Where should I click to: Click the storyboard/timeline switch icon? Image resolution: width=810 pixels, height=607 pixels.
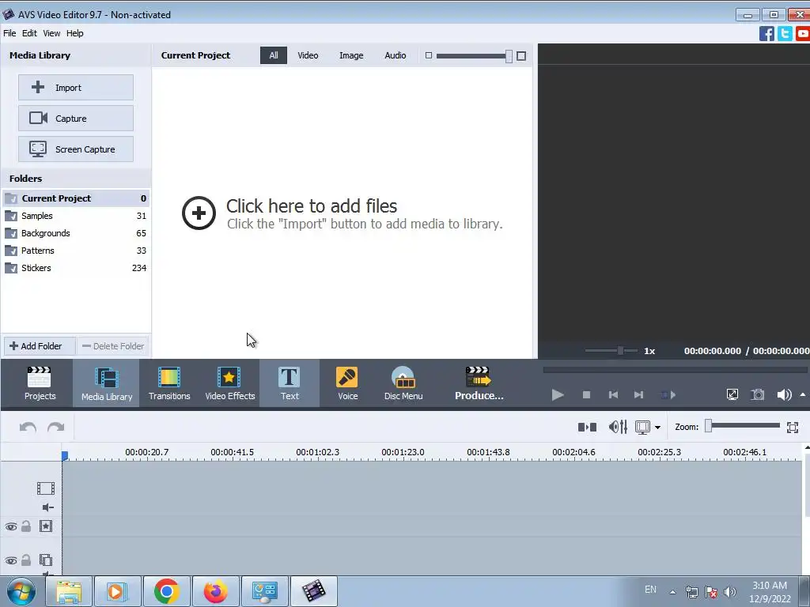[587, 427]
